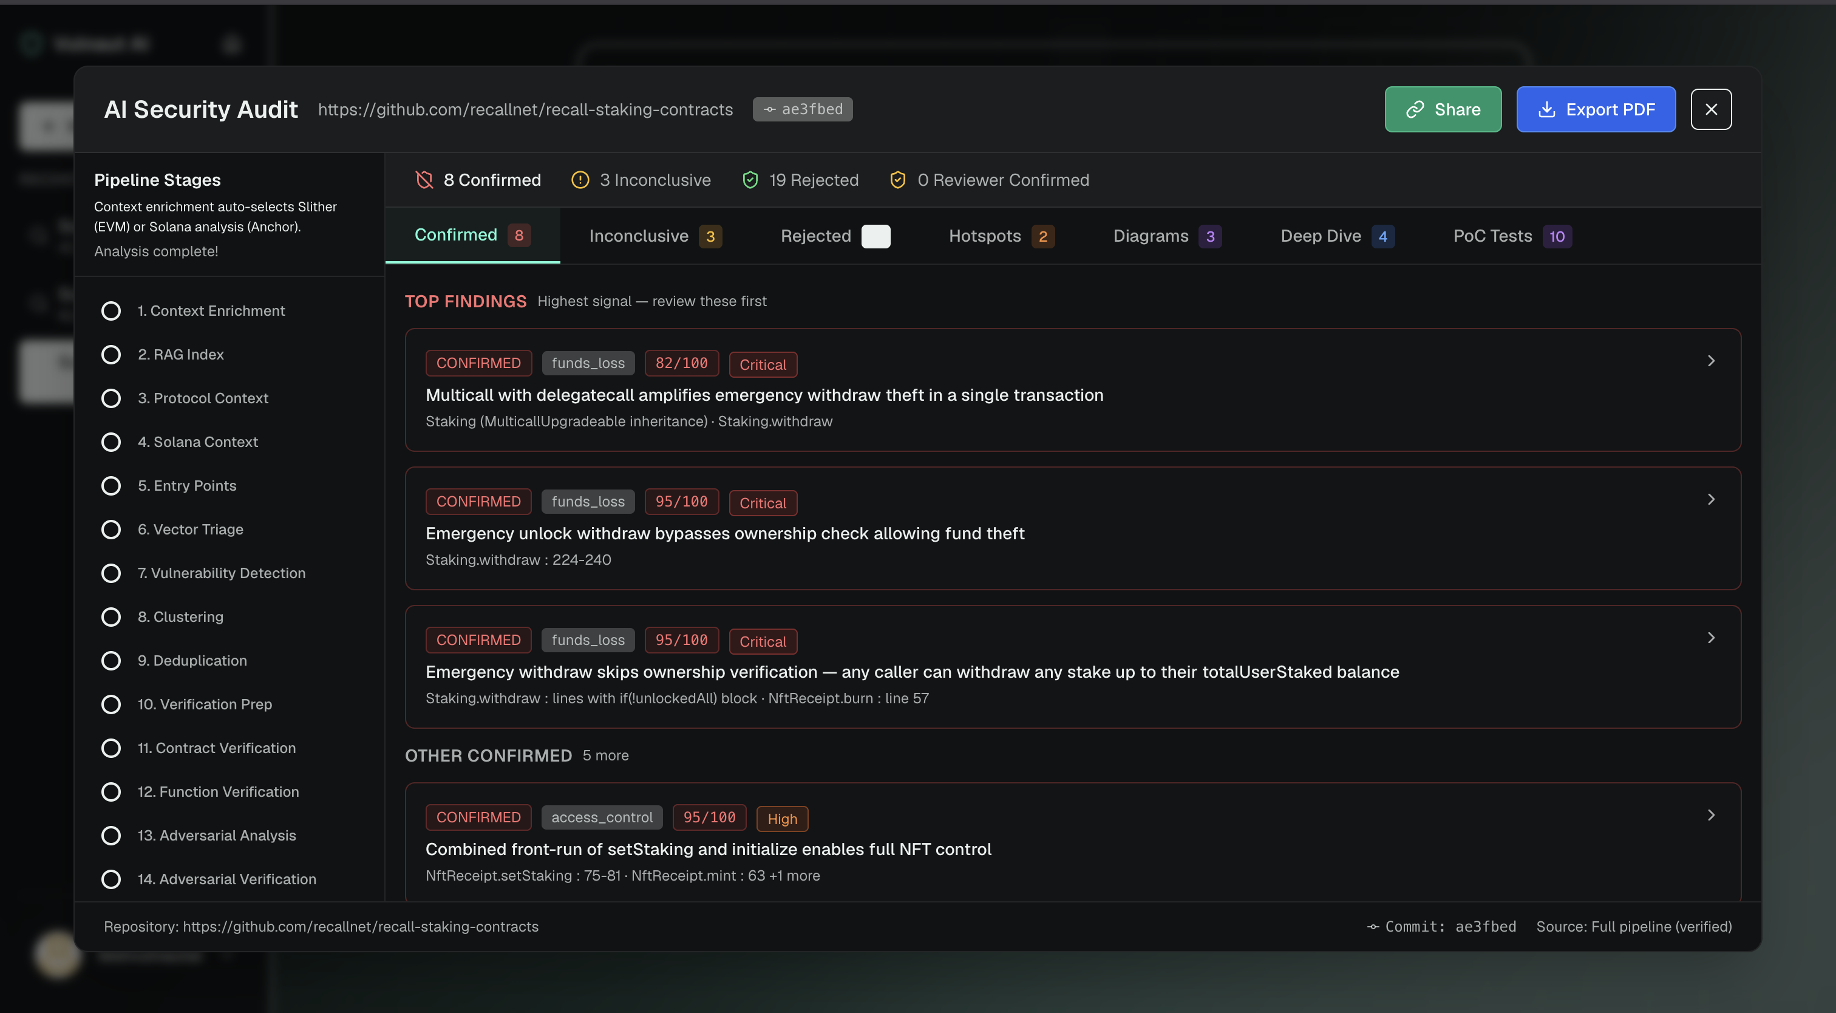Image resolution: width=1836 pixels, height=1013 pixels.
Task: Click the shield-off icon beside 8 Confirmed
Action: coord(424,180)
